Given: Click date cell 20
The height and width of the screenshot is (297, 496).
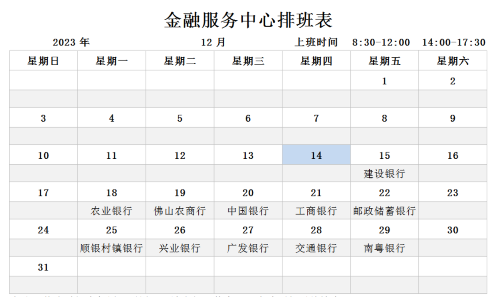Looking at the screenshot, I should pyautogui.click(x=248, y=192).
